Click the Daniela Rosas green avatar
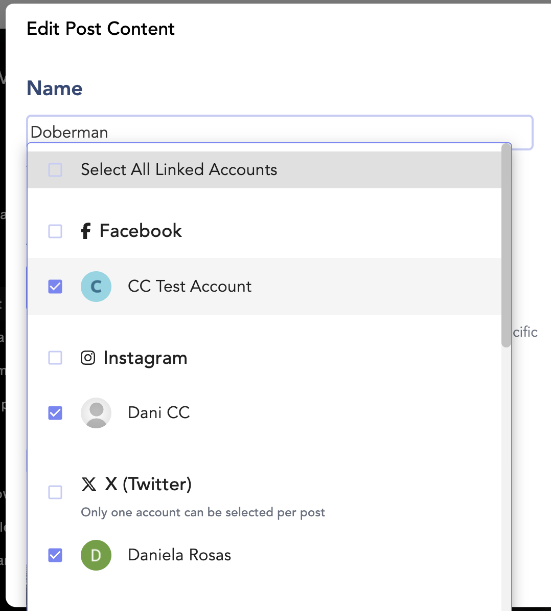 pyautogui.click(x=96, y=555)
